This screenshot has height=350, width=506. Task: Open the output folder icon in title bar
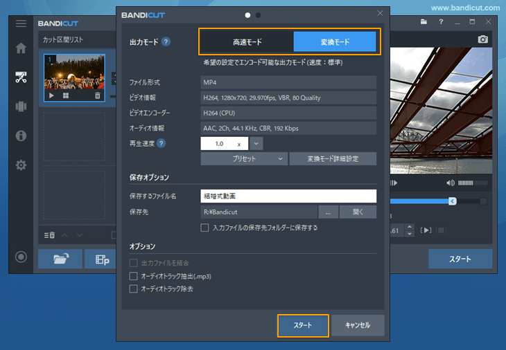tap(424, 22)
